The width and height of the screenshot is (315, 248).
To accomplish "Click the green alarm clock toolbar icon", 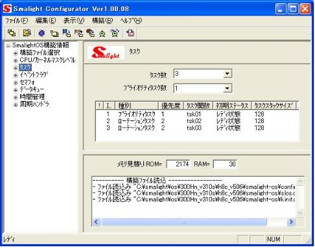I will (x=102, y=33).
